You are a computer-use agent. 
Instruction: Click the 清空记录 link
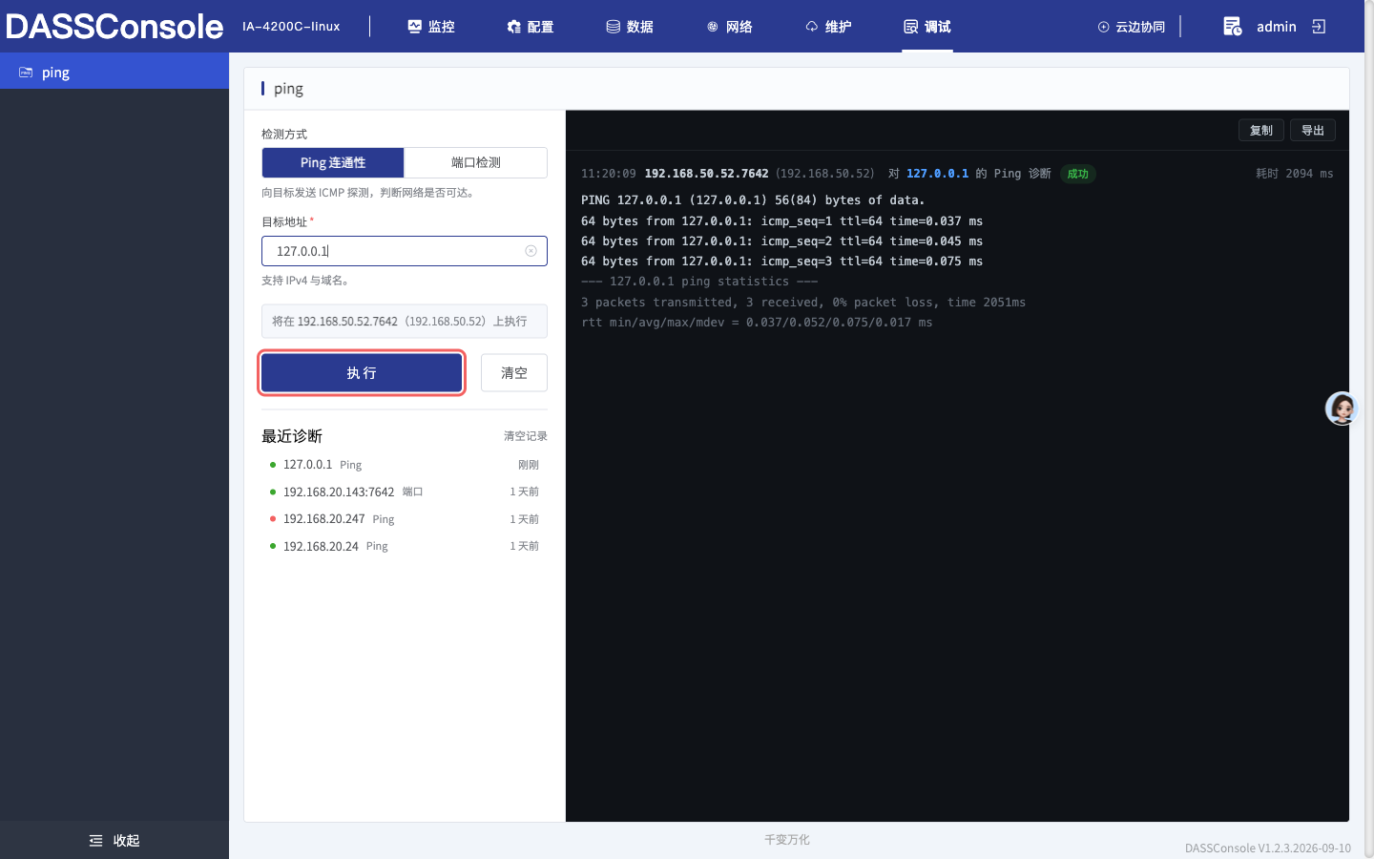(x=526, y=436)
